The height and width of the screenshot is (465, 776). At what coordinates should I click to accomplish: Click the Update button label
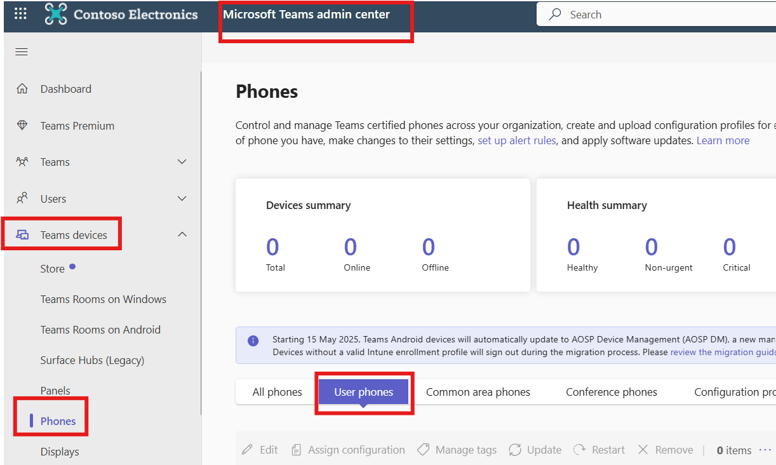click(x=544, y=450)
